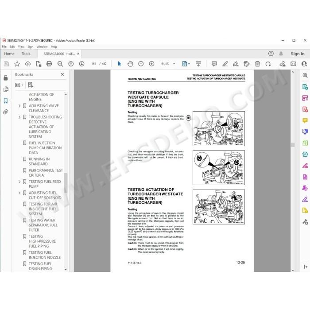
Task: Click the share link icon
Action: pos(283,64)
